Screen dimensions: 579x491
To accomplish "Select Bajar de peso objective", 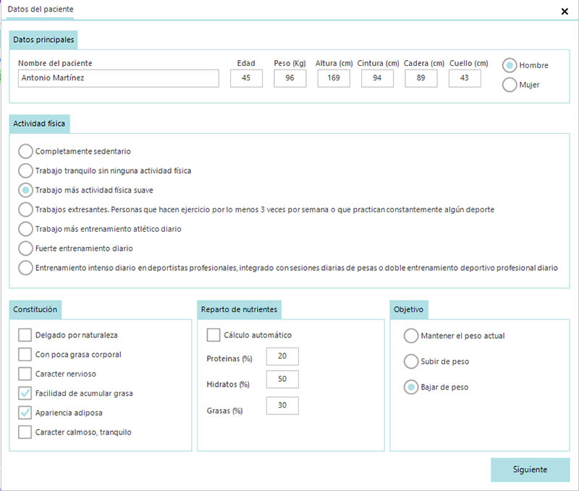I will coord(411,387).
